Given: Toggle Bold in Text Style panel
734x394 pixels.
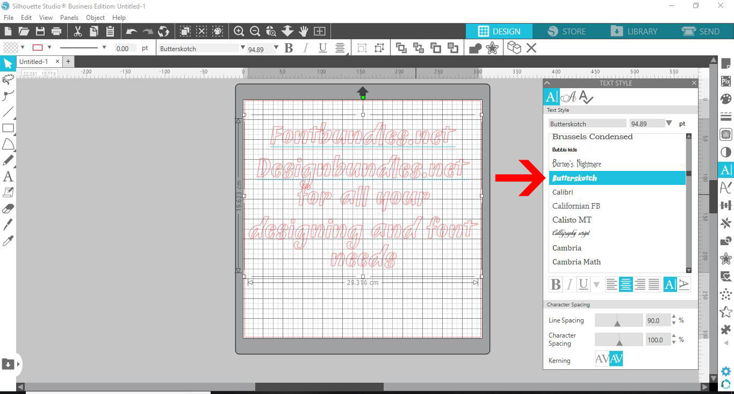Looking at the screenshot, I should (556, 284).
